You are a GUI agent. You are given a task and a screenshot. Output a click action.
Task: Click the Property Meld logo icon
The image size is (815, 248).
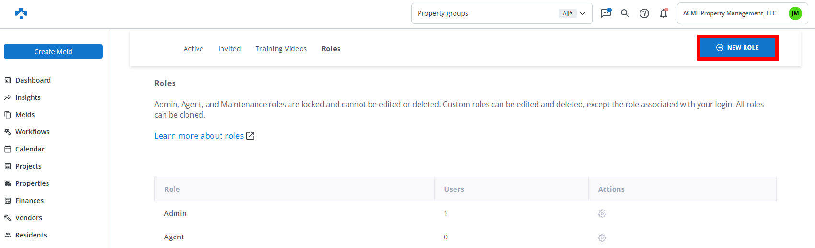(21, 13)
